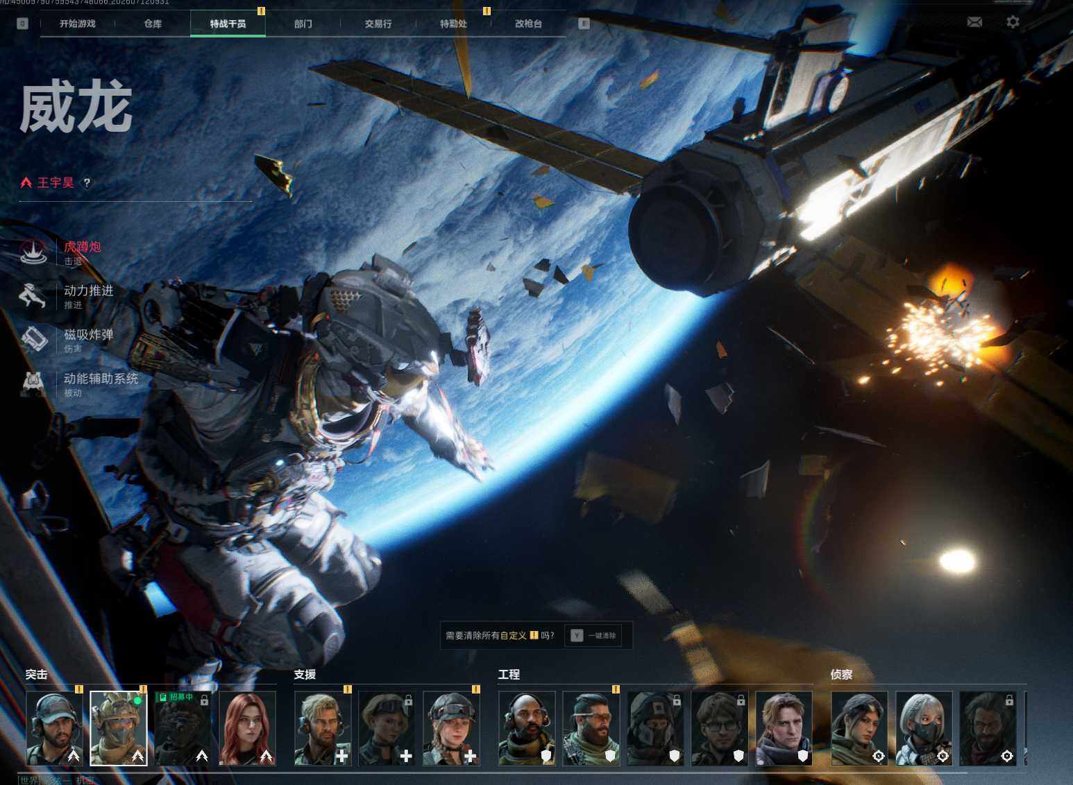Select the blond male 支援 operator portrait
Viewport: 1073px width, 785px height.
(x=323, y=728)
